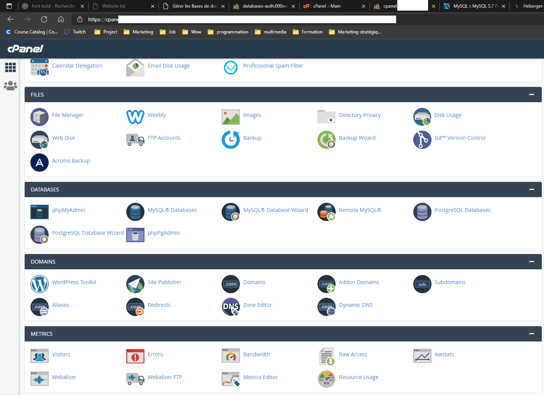The width and height of the screenshot is (544, 395).
Task: Click the sidebar User Manager icon
Action: pos(10,86)
